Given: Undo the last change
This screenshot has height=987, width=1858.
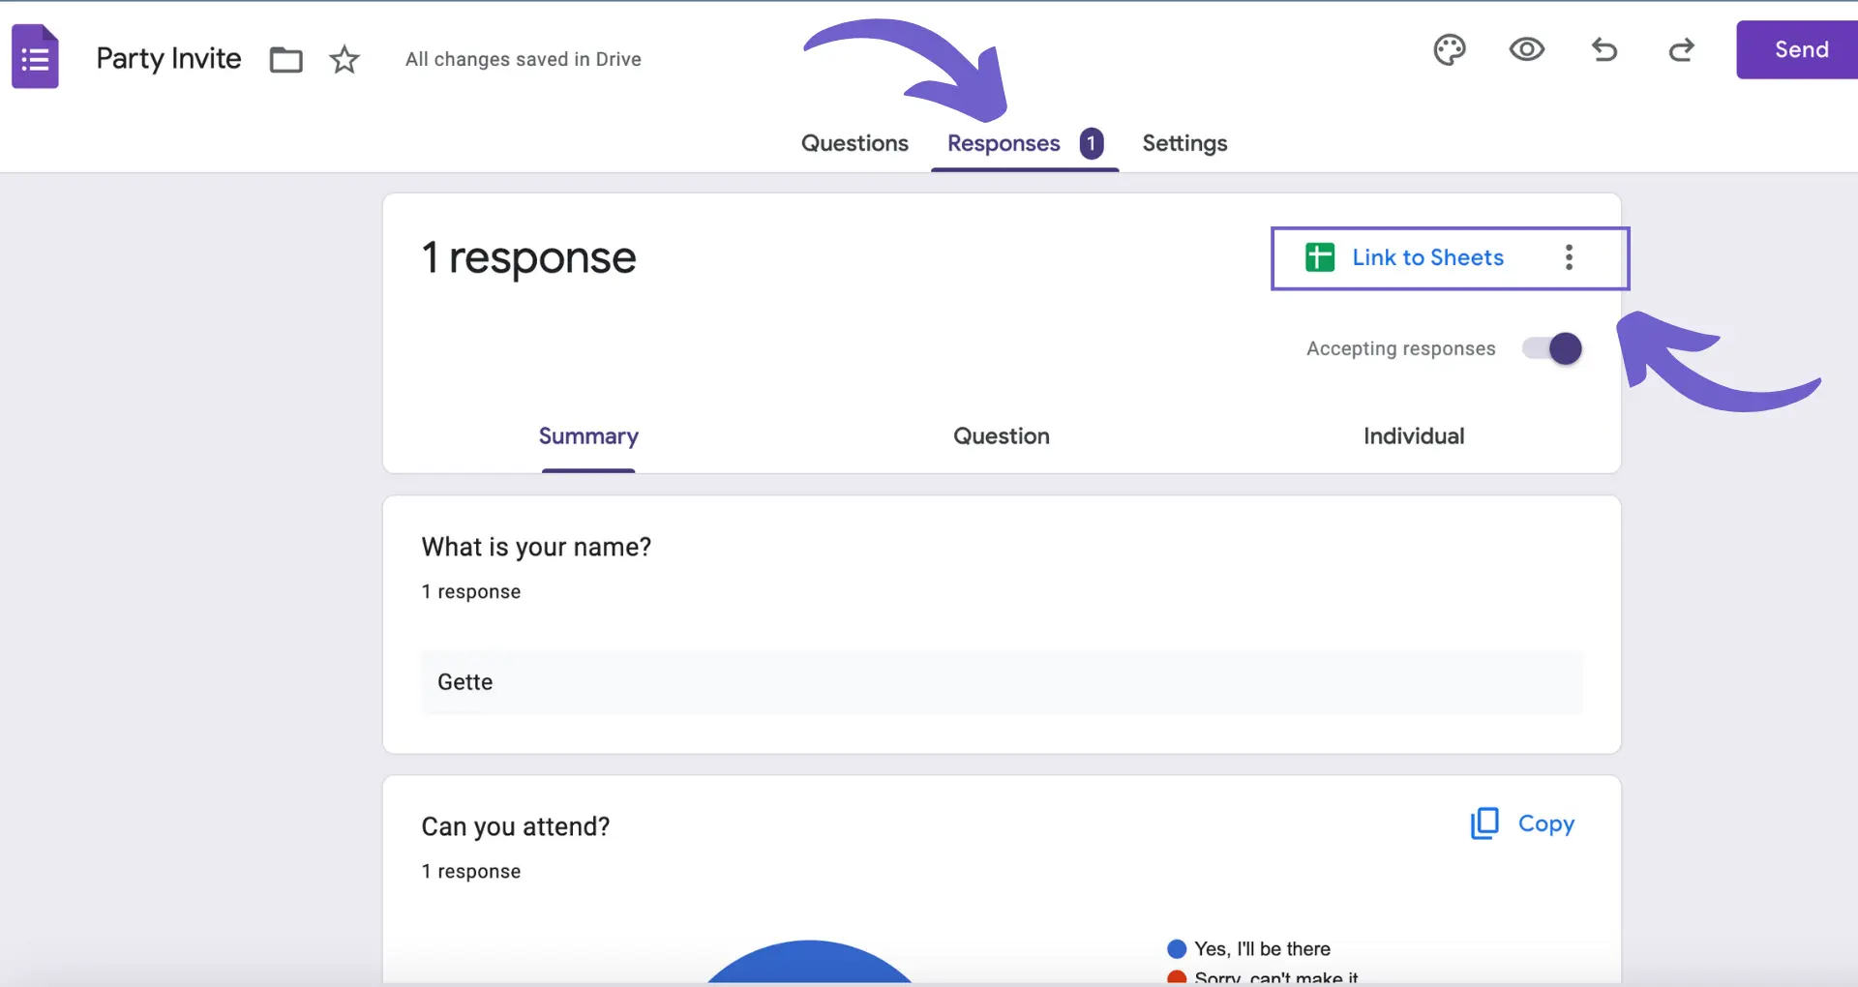Looking at the screenshot, I should pos(1604,49).
